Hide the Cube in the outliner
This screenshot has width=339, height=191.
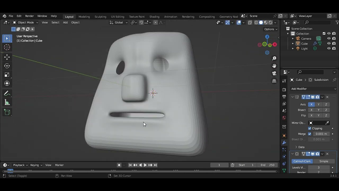pos(329,44)
